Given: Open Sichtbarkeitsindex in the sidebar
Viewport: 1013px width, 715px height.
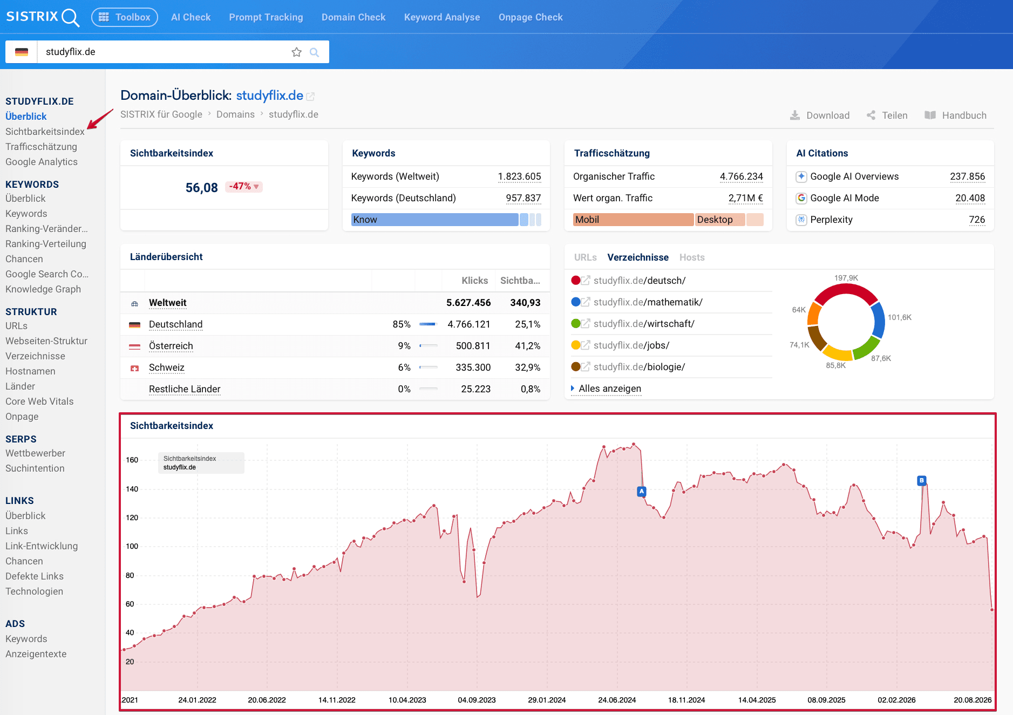Looking at the screenshot, I should click(45, 132).
